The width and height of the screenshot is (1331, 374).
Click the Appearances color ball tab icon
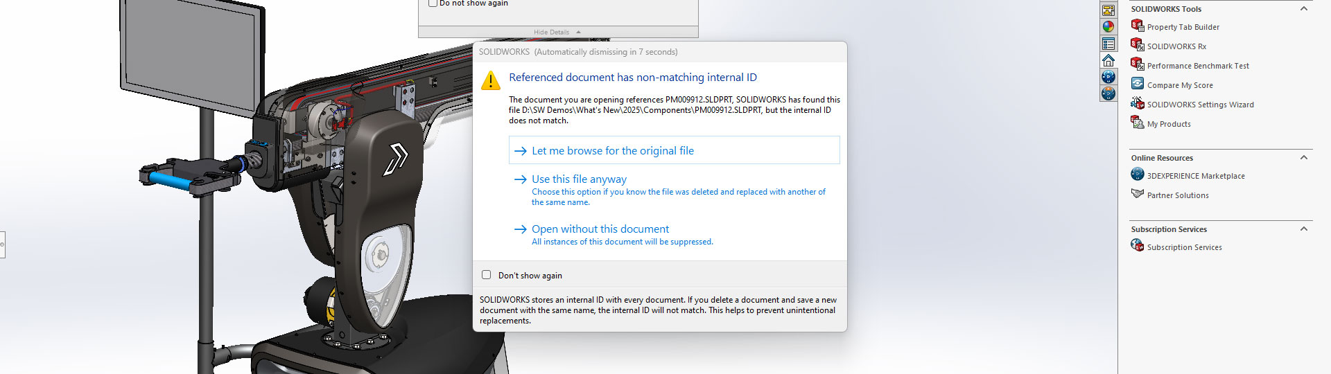1108,27
